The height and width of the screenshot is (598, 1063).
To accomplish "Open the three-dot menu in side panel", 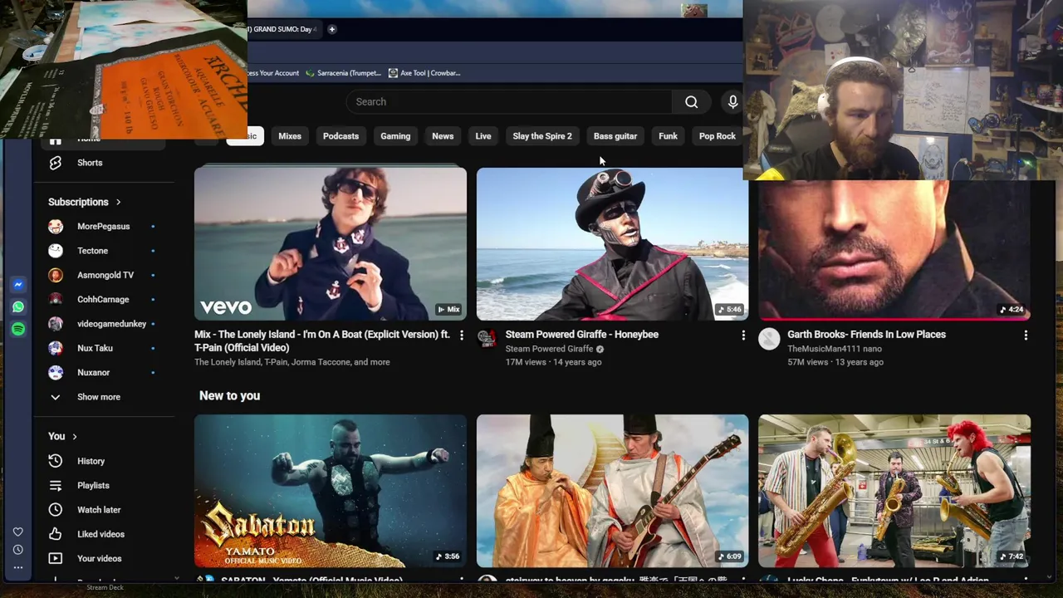I will [x=17, y=568].
